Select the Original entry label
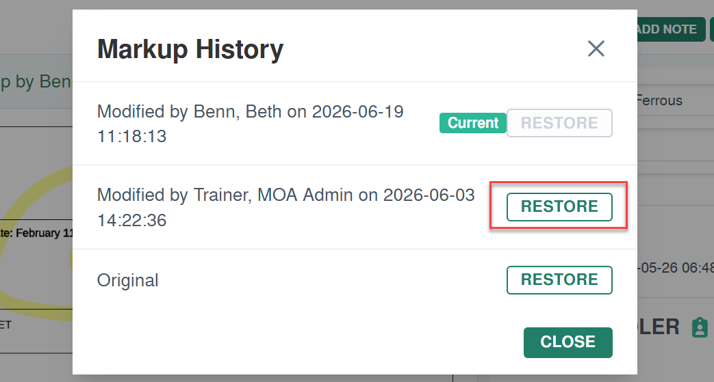Image resolution: width=714 pixels, height=382 pixels. [x=127, y=280]
